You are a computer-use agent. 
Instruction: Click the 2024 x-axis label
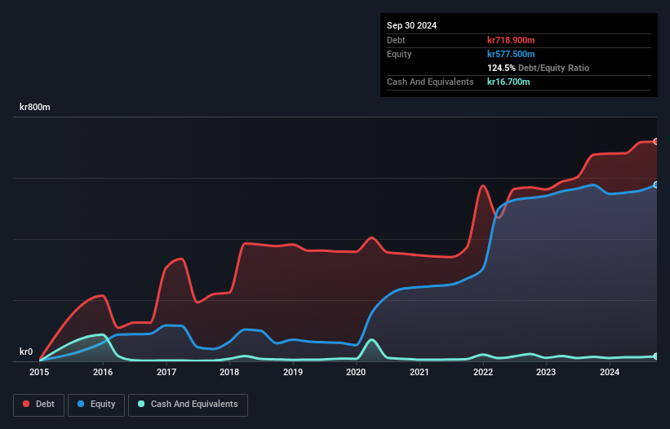tap(610, 372)
